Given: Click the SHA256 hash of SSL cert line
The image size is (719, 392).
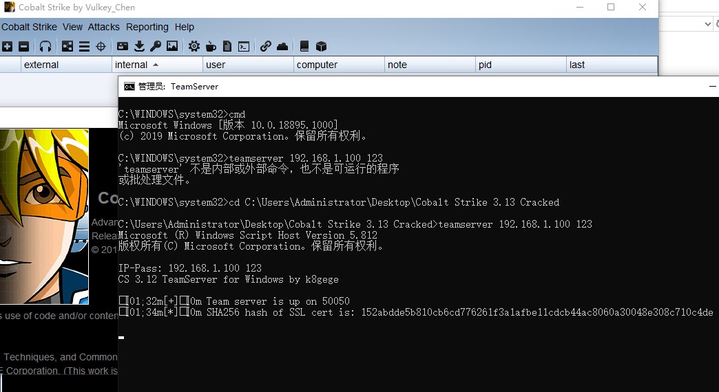Looking at the screenshot, I should pyautogui.click(x=416, y=312).
